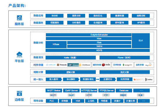Click the ClickHouse logo
Screen dimensions: 163x110
(85, 65)
